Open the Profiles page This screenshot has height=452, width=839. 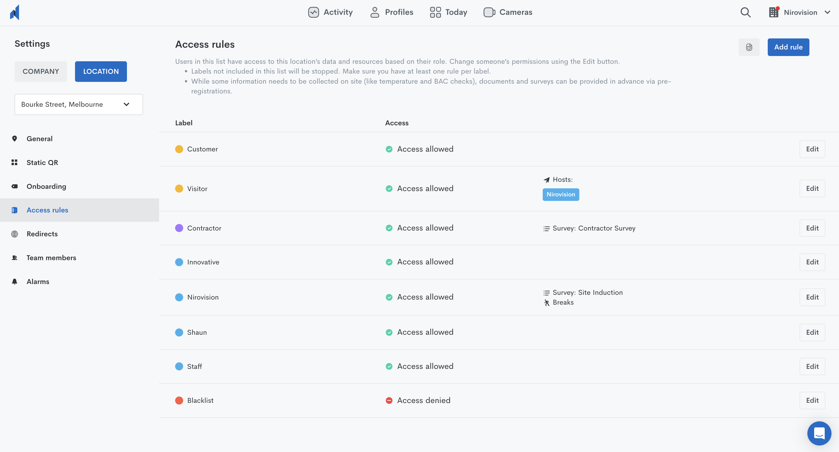pyautogui.click(x=391, y=12)
